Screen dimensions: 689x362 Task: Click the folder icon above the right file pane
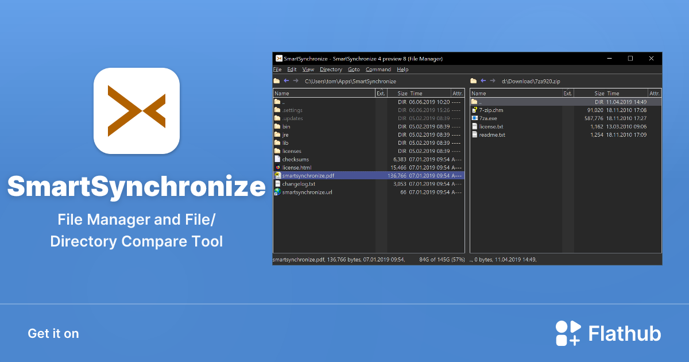point(473,81)
